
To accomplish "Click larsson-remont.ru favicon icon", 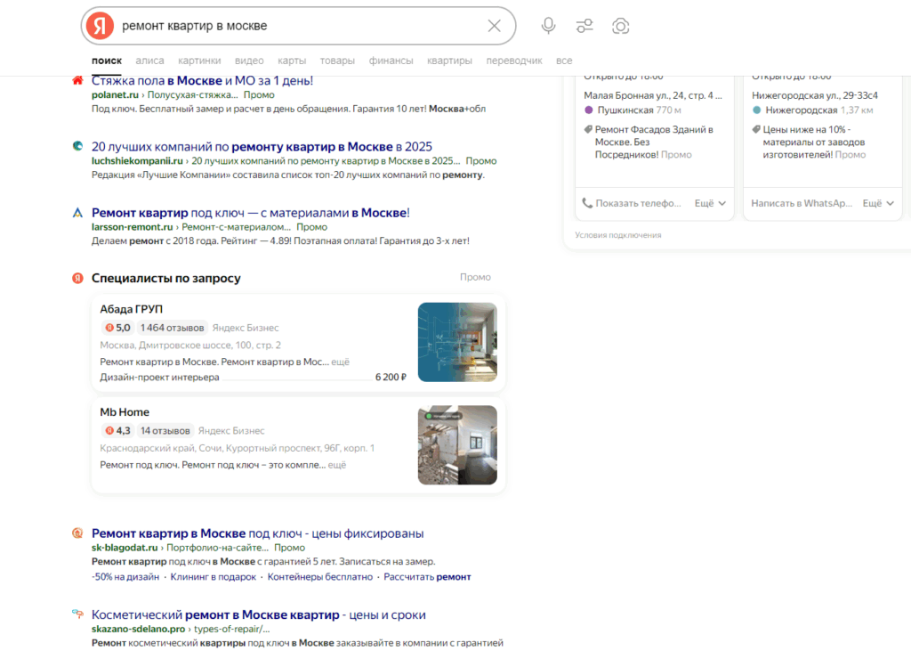I will pyautogui.click(x=77, y=212).
